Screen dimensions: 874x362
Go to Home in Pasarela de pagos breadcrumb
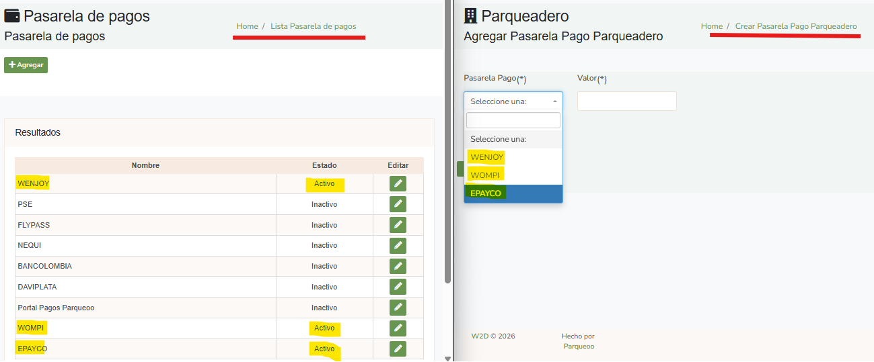(x=247, y=26)
